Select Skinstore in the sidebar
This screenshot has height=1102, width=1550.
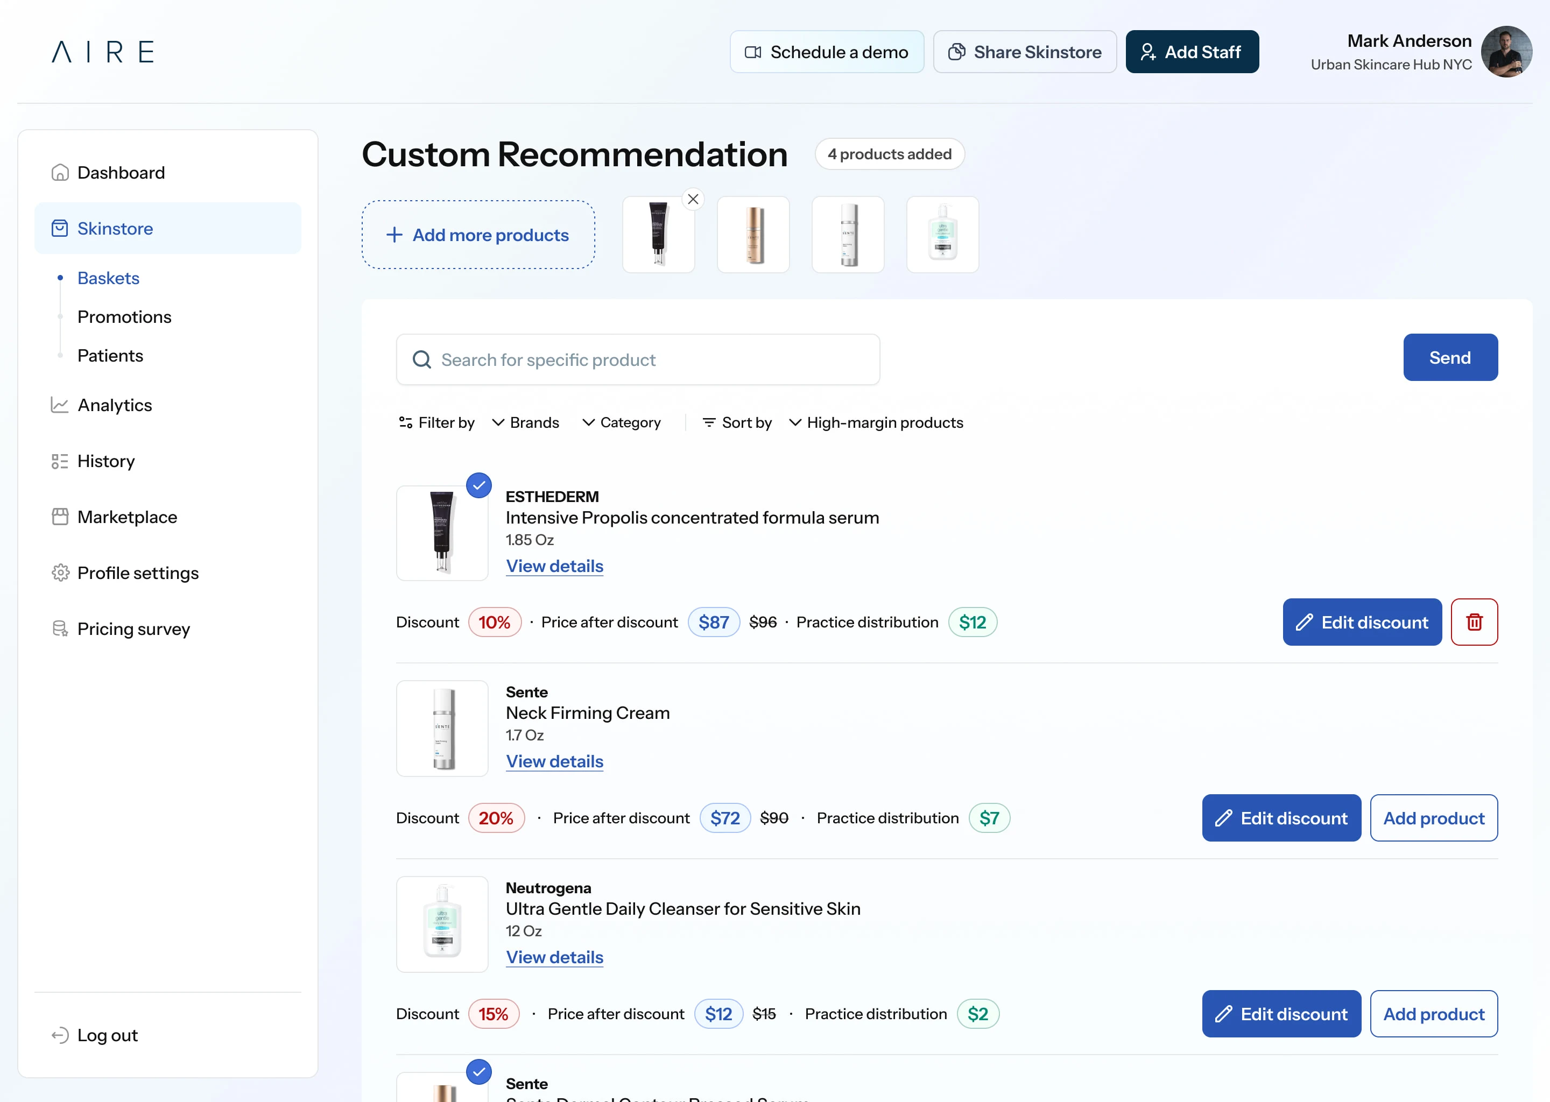click(167, 228)
